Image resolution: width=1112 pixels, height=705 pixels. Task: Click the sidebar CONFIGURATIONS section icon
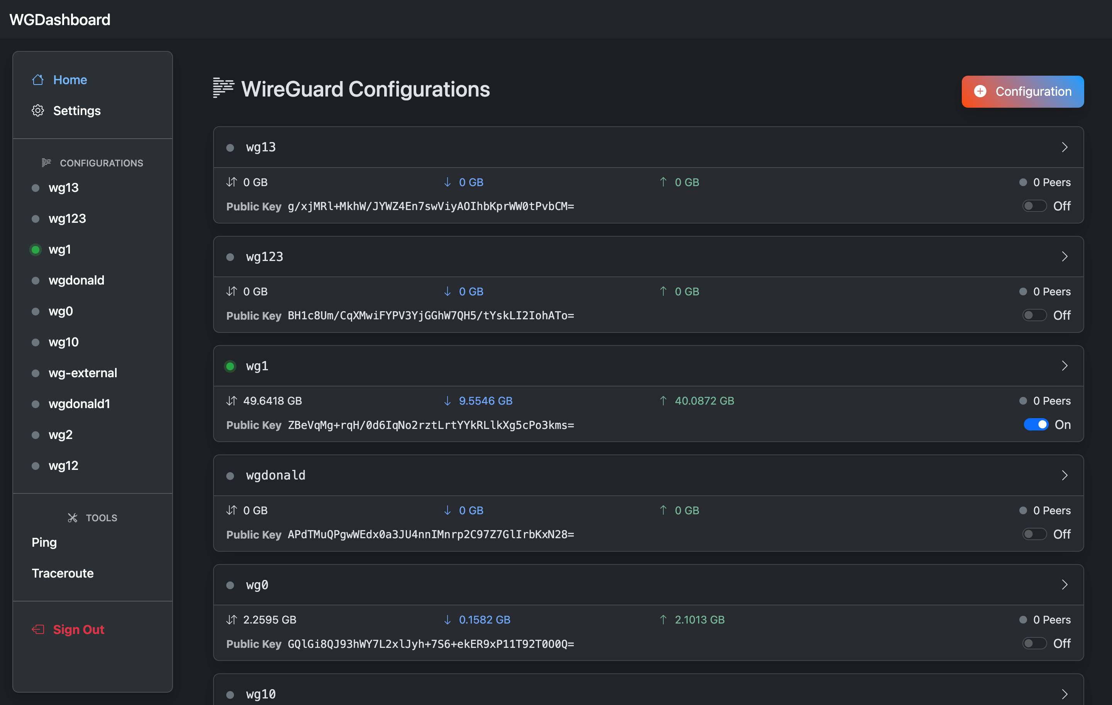click(46, 163)
